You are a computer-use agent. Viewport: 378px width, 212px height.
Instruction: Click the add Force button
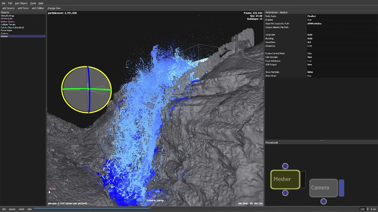[23, 8]
